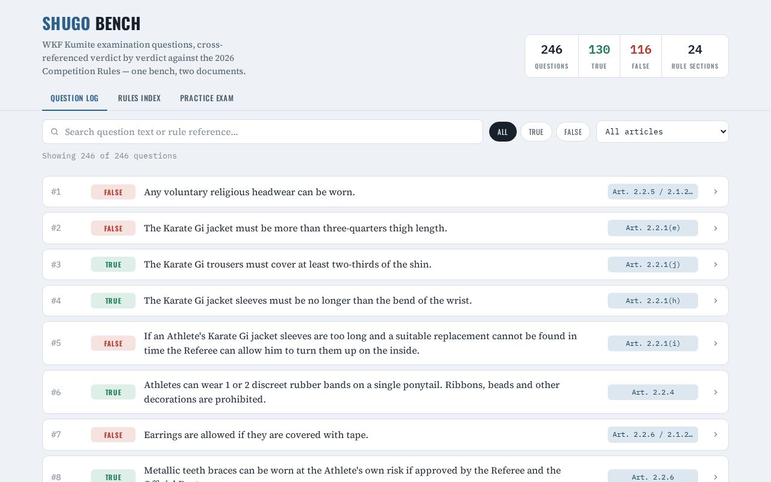Click "Any voluntary religious headwear can be worn."

pyautogui.click(x=249, y=192)
